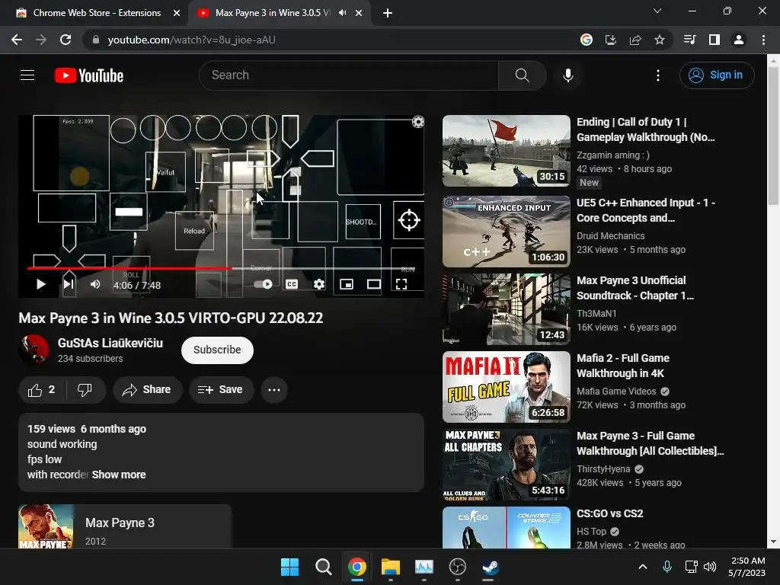Expand description with Show more
Screen dimensions: 780x585
coord(119,475)
